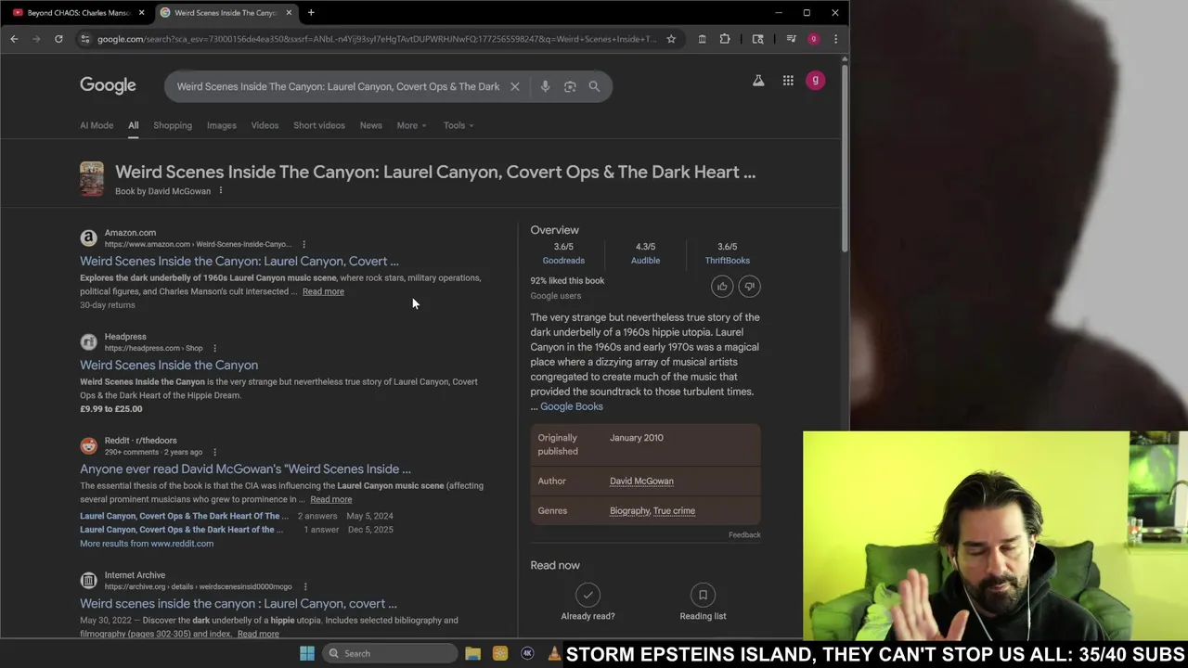1188x668 pixels.
Task: Open the browser extensions puzzle icon
Action: tap(725, 39)
